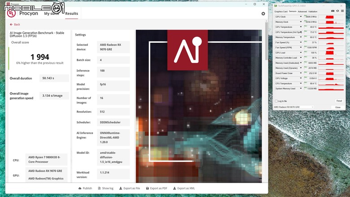Open the Memory Clock sensor dropdown
Screen dimensions: 350x197
[301, 22]
